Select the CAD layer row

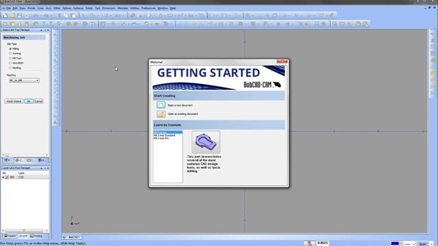pos(25,177)
